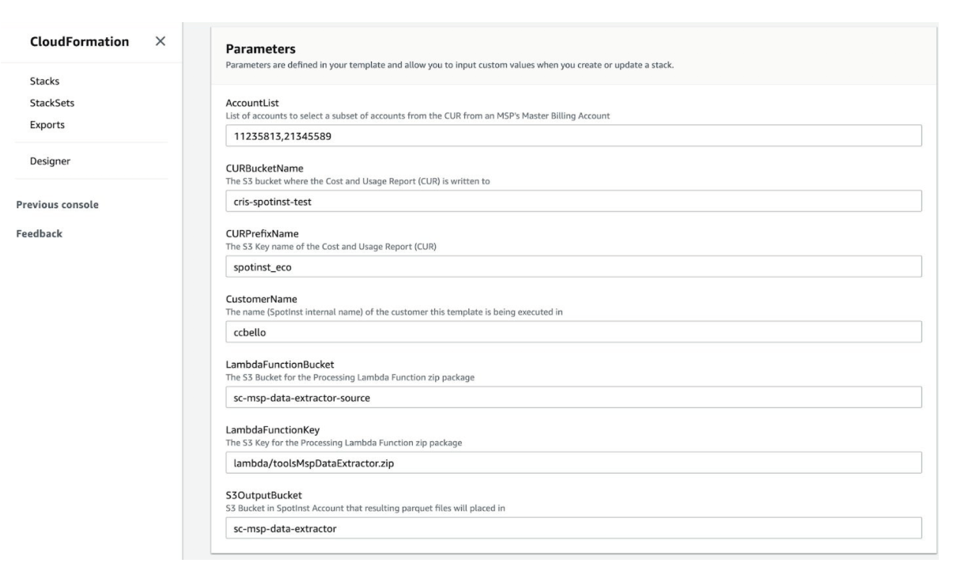Click the AccountList parameter label

click(x=251, y=104)
